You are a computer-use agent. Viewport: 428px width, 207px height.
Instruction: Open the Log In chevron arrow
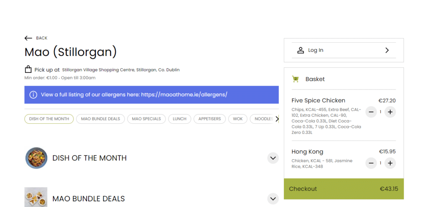click(x=387, y=50)
